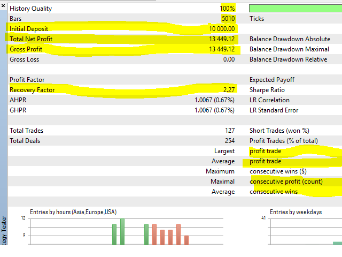Select the Initial Deposit value 10 000.00

[220, 29]
